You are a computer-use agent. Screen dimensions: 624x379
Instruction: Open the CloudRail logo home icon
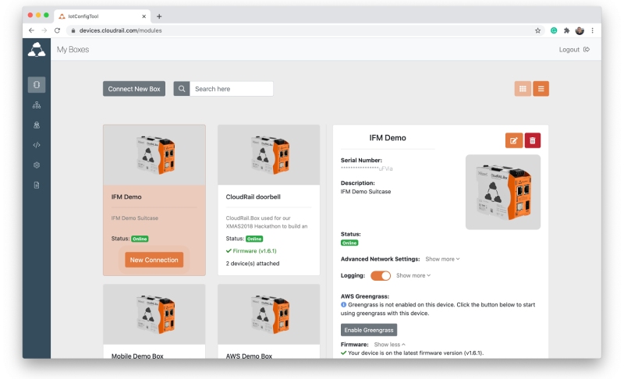pyautogui.click(x=37, y=50)
